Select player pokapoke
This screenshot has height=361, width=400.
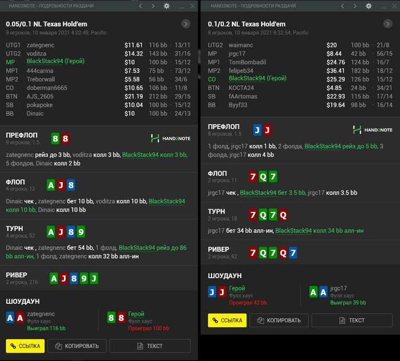tap(39, 105)
